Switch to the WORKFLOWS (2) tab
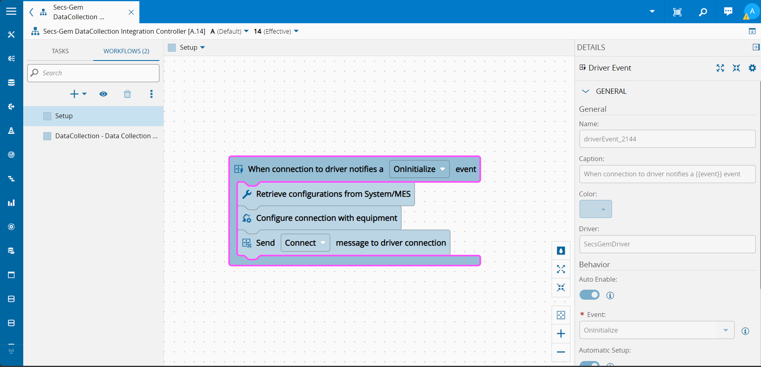 (127, 51)
